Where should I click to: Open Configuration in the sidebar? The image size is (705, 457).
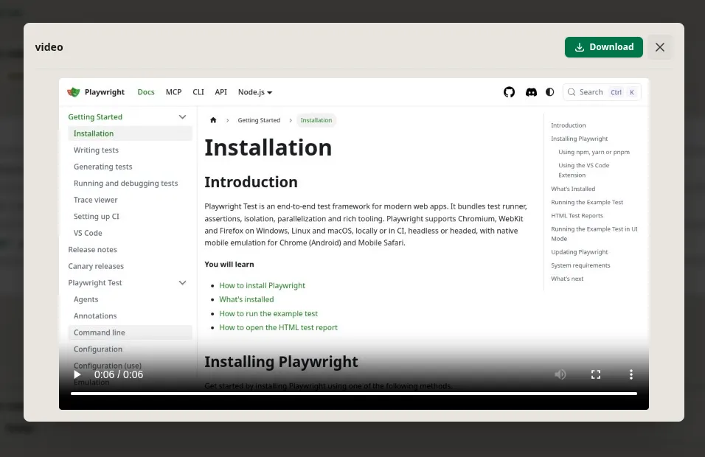(x=98, y=349)
